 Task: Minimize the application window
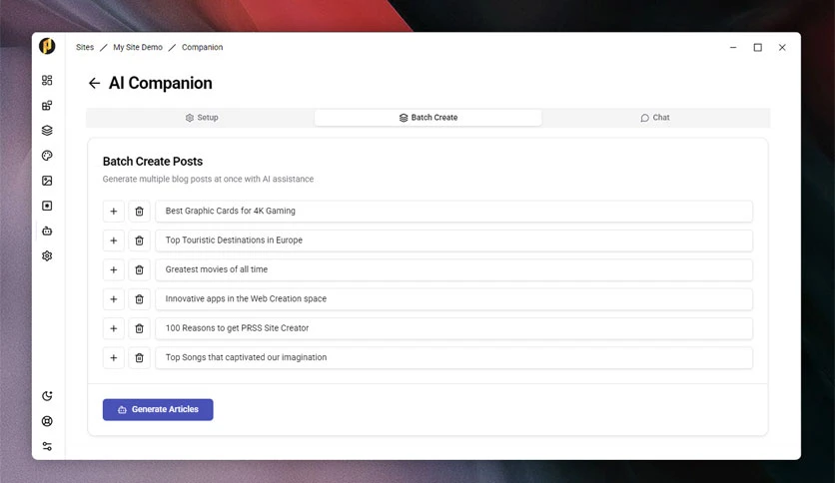[x=733, y=47]
